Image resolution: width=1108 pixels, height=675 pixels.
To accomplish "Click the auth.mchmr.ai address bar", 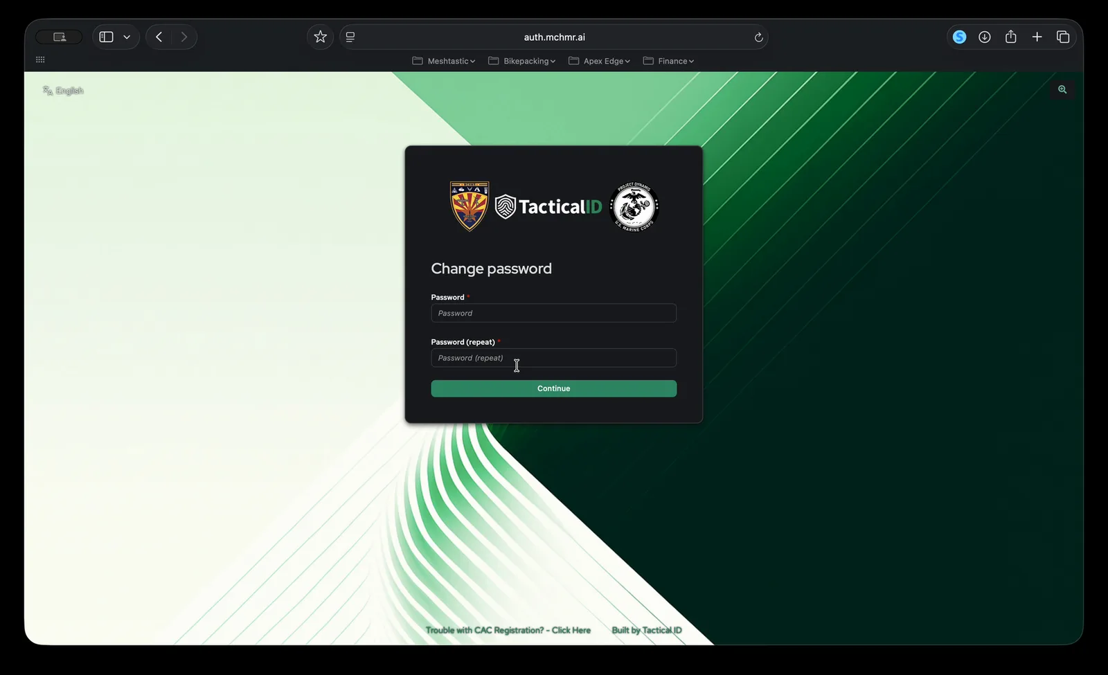I will (x=554, y=37).
